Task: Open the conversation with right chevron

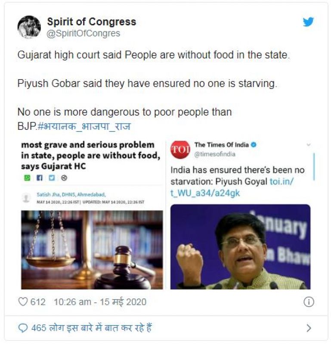Action: [308, 328]
